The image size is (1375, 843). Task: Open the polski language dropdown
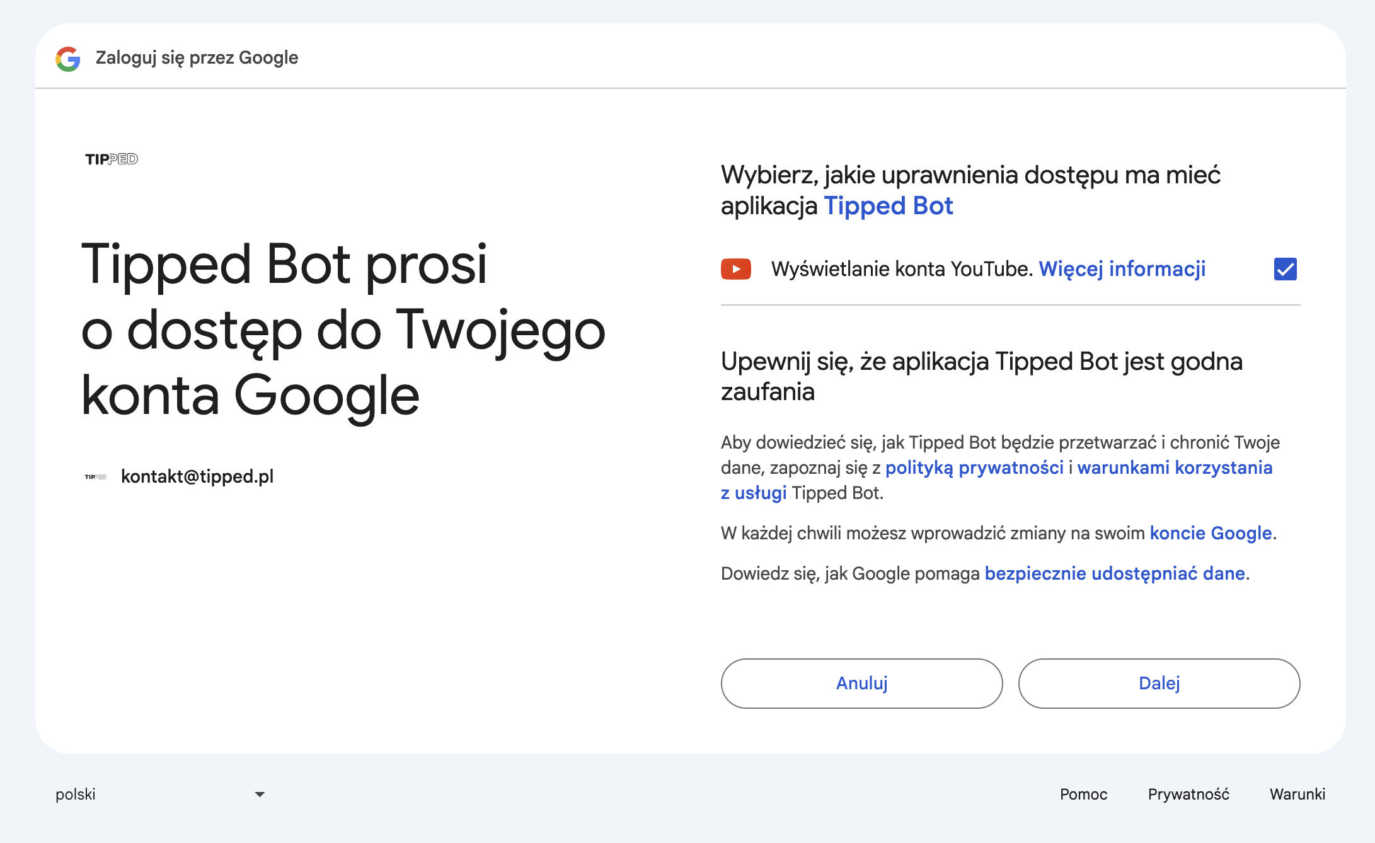click(158, 794)
